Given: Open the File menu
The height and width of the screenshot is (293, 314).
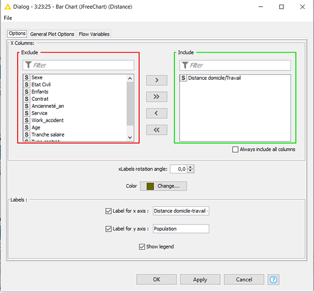Looking at the screenshot, I should [8, 18].
